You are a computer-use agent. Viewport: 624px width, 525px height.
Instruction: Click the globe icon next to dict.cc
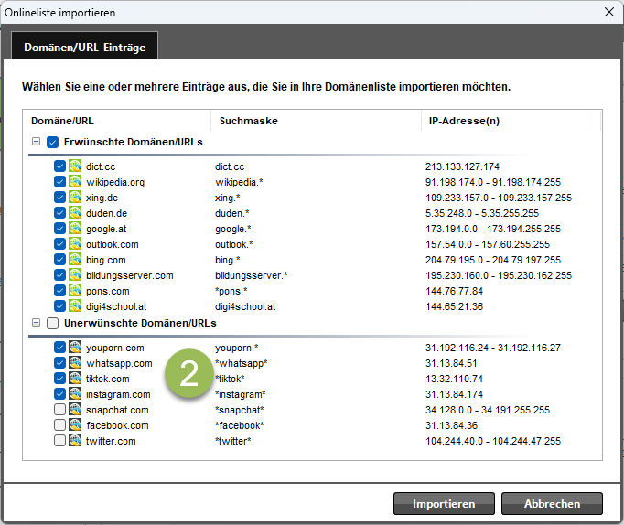click(75, 166)
